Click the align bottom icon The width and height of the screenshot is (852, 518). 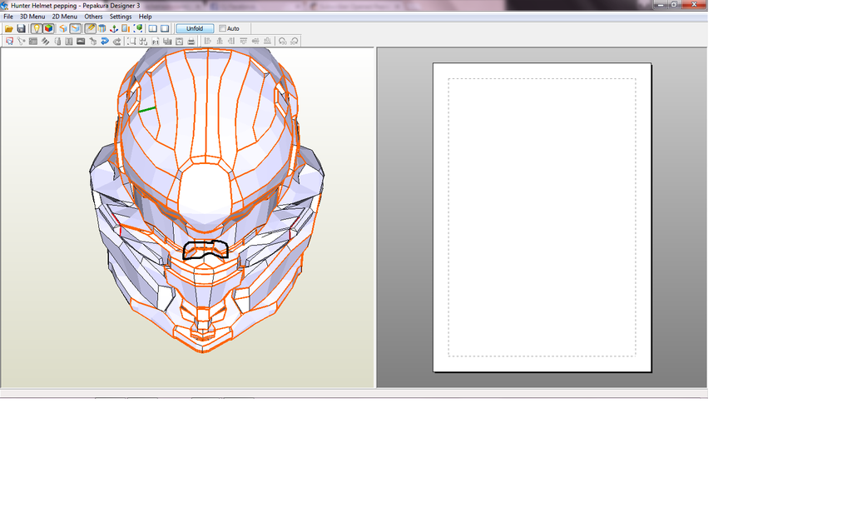[x=267, y=42]
